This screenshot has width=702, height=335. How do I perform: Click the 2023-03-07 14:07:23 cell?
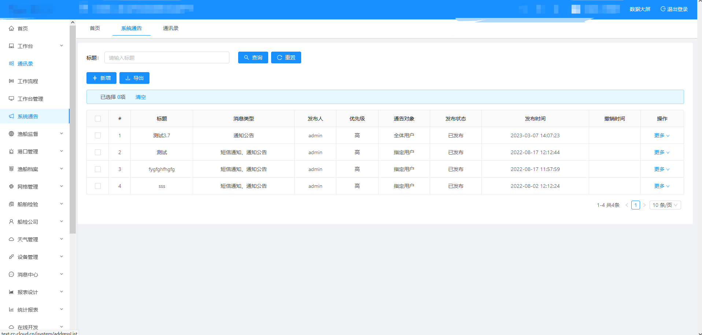[x=535, y=135]
